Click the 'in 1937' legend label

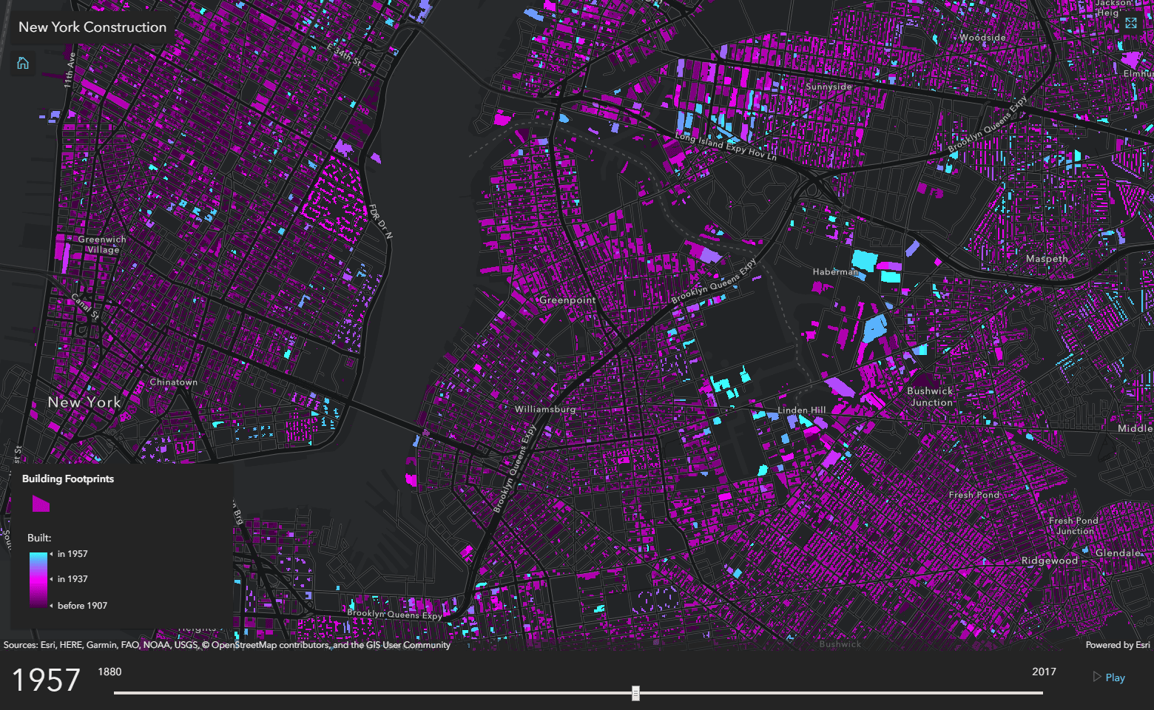click(x=72, y=579)
